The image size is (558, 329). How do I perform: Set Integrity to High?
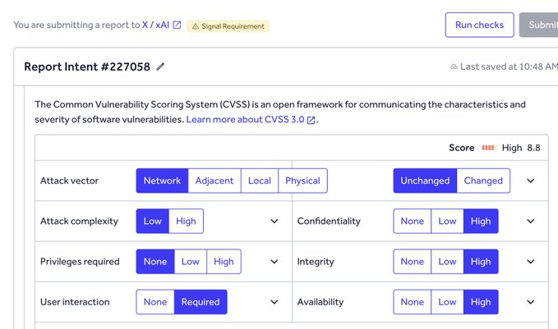pyautogui.click(x=481, y=262)
